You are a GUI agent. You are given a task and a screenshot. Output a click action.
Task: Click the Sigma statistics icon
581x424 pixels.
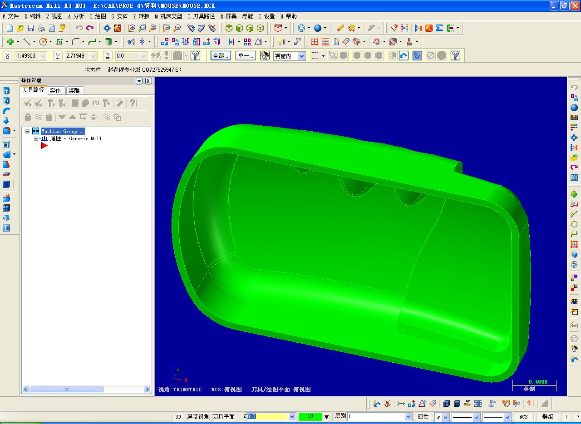click(439, 28)
